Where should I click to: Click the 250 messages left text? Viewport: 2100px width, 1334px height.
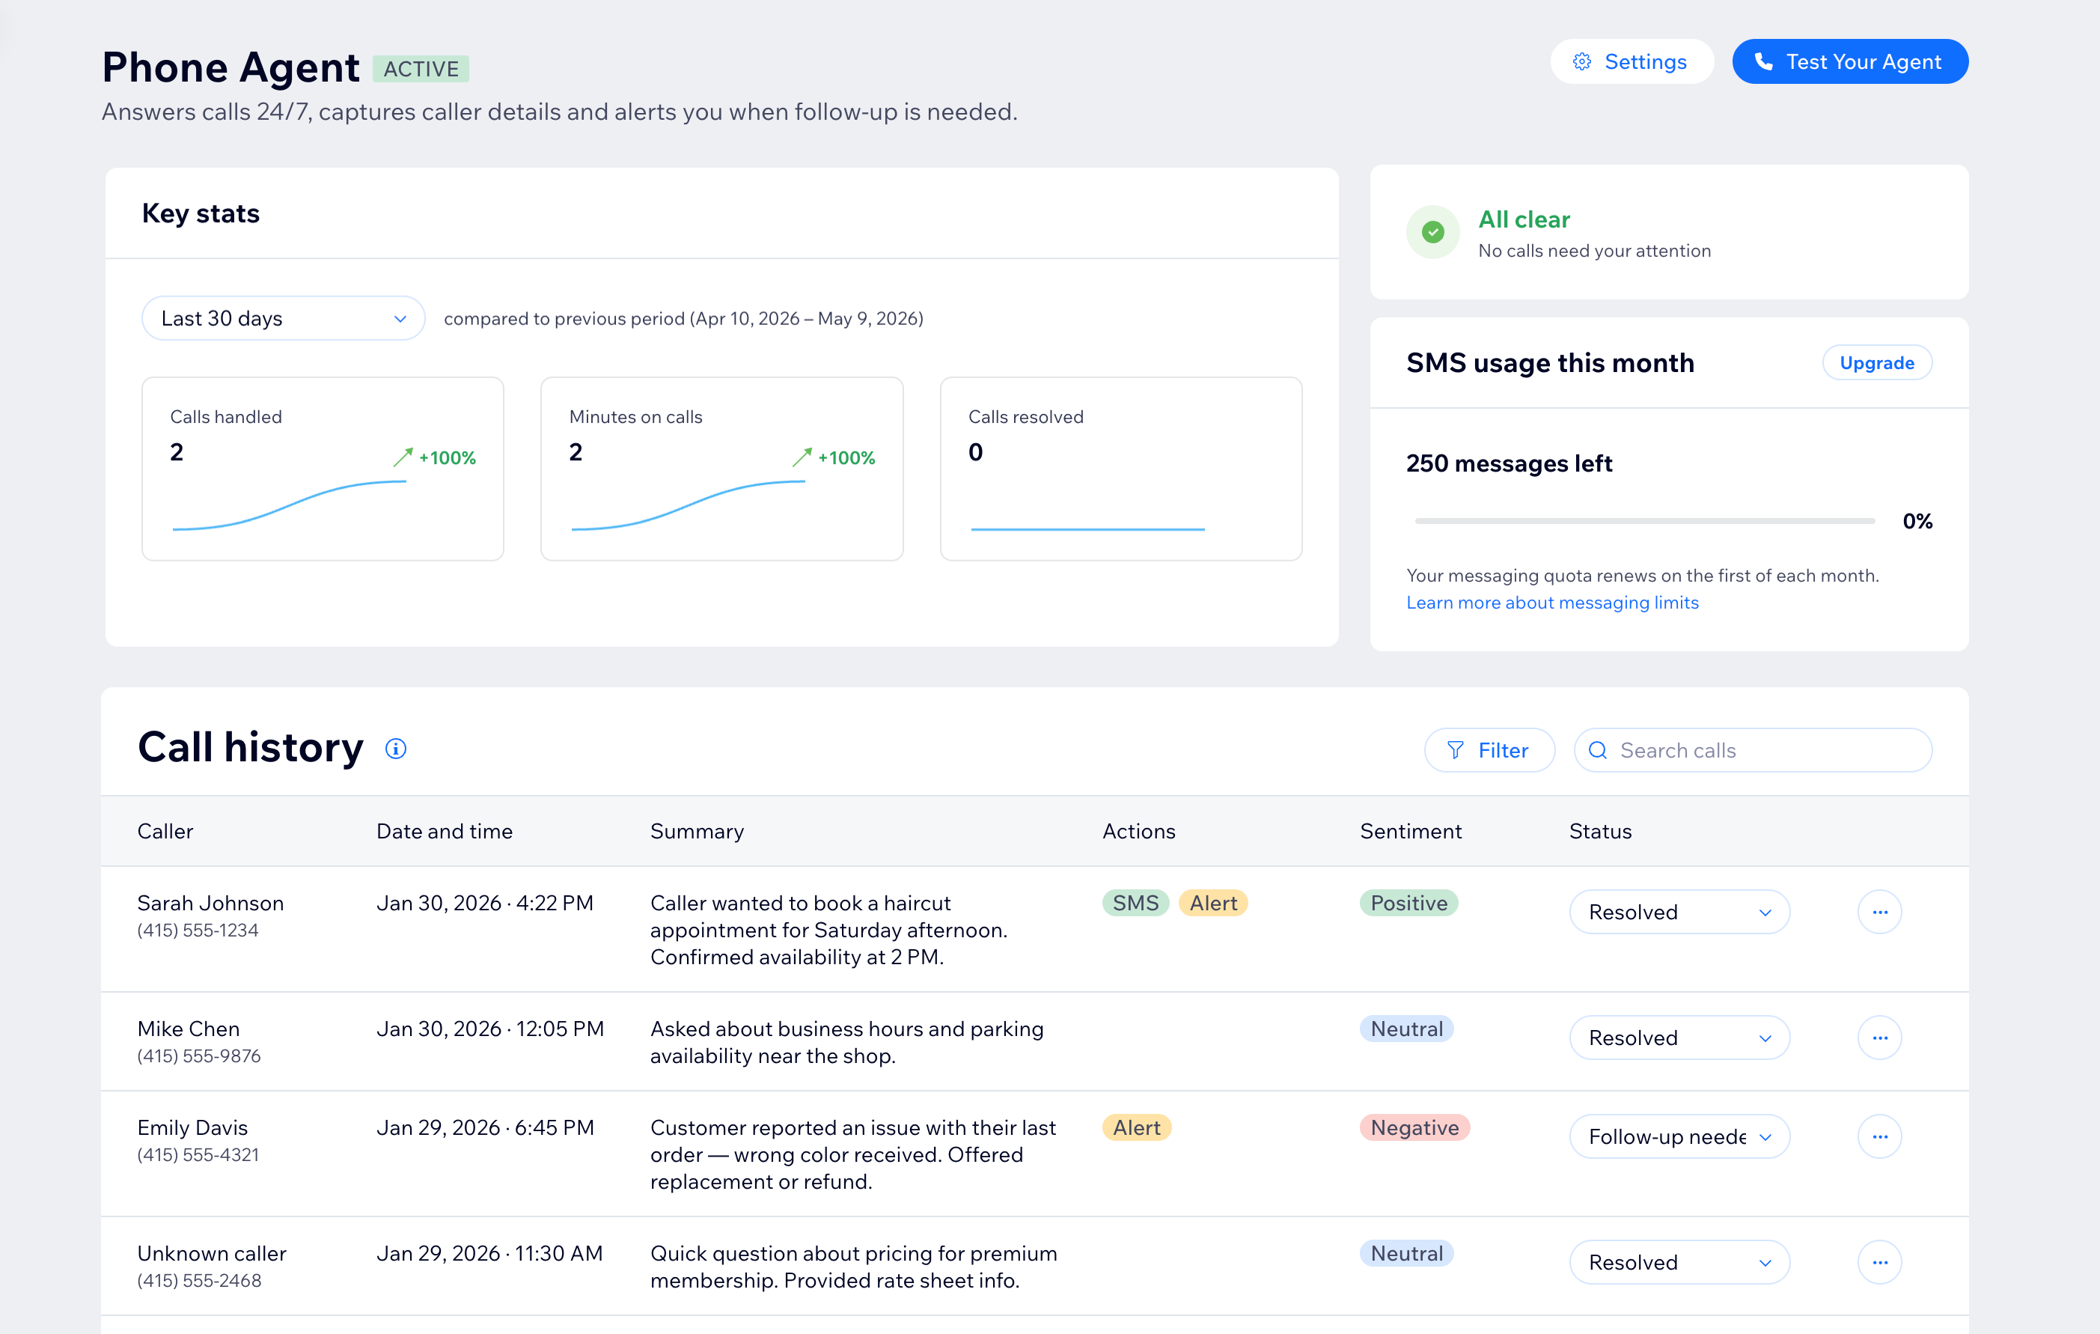point(1509,463)
